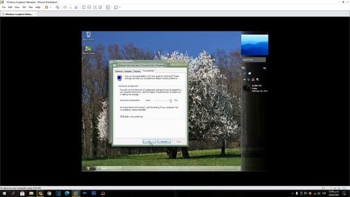Click the thumbnail bar toolbar icon
The width and height of the screenshot is (350, 197).
coord(89,7)
